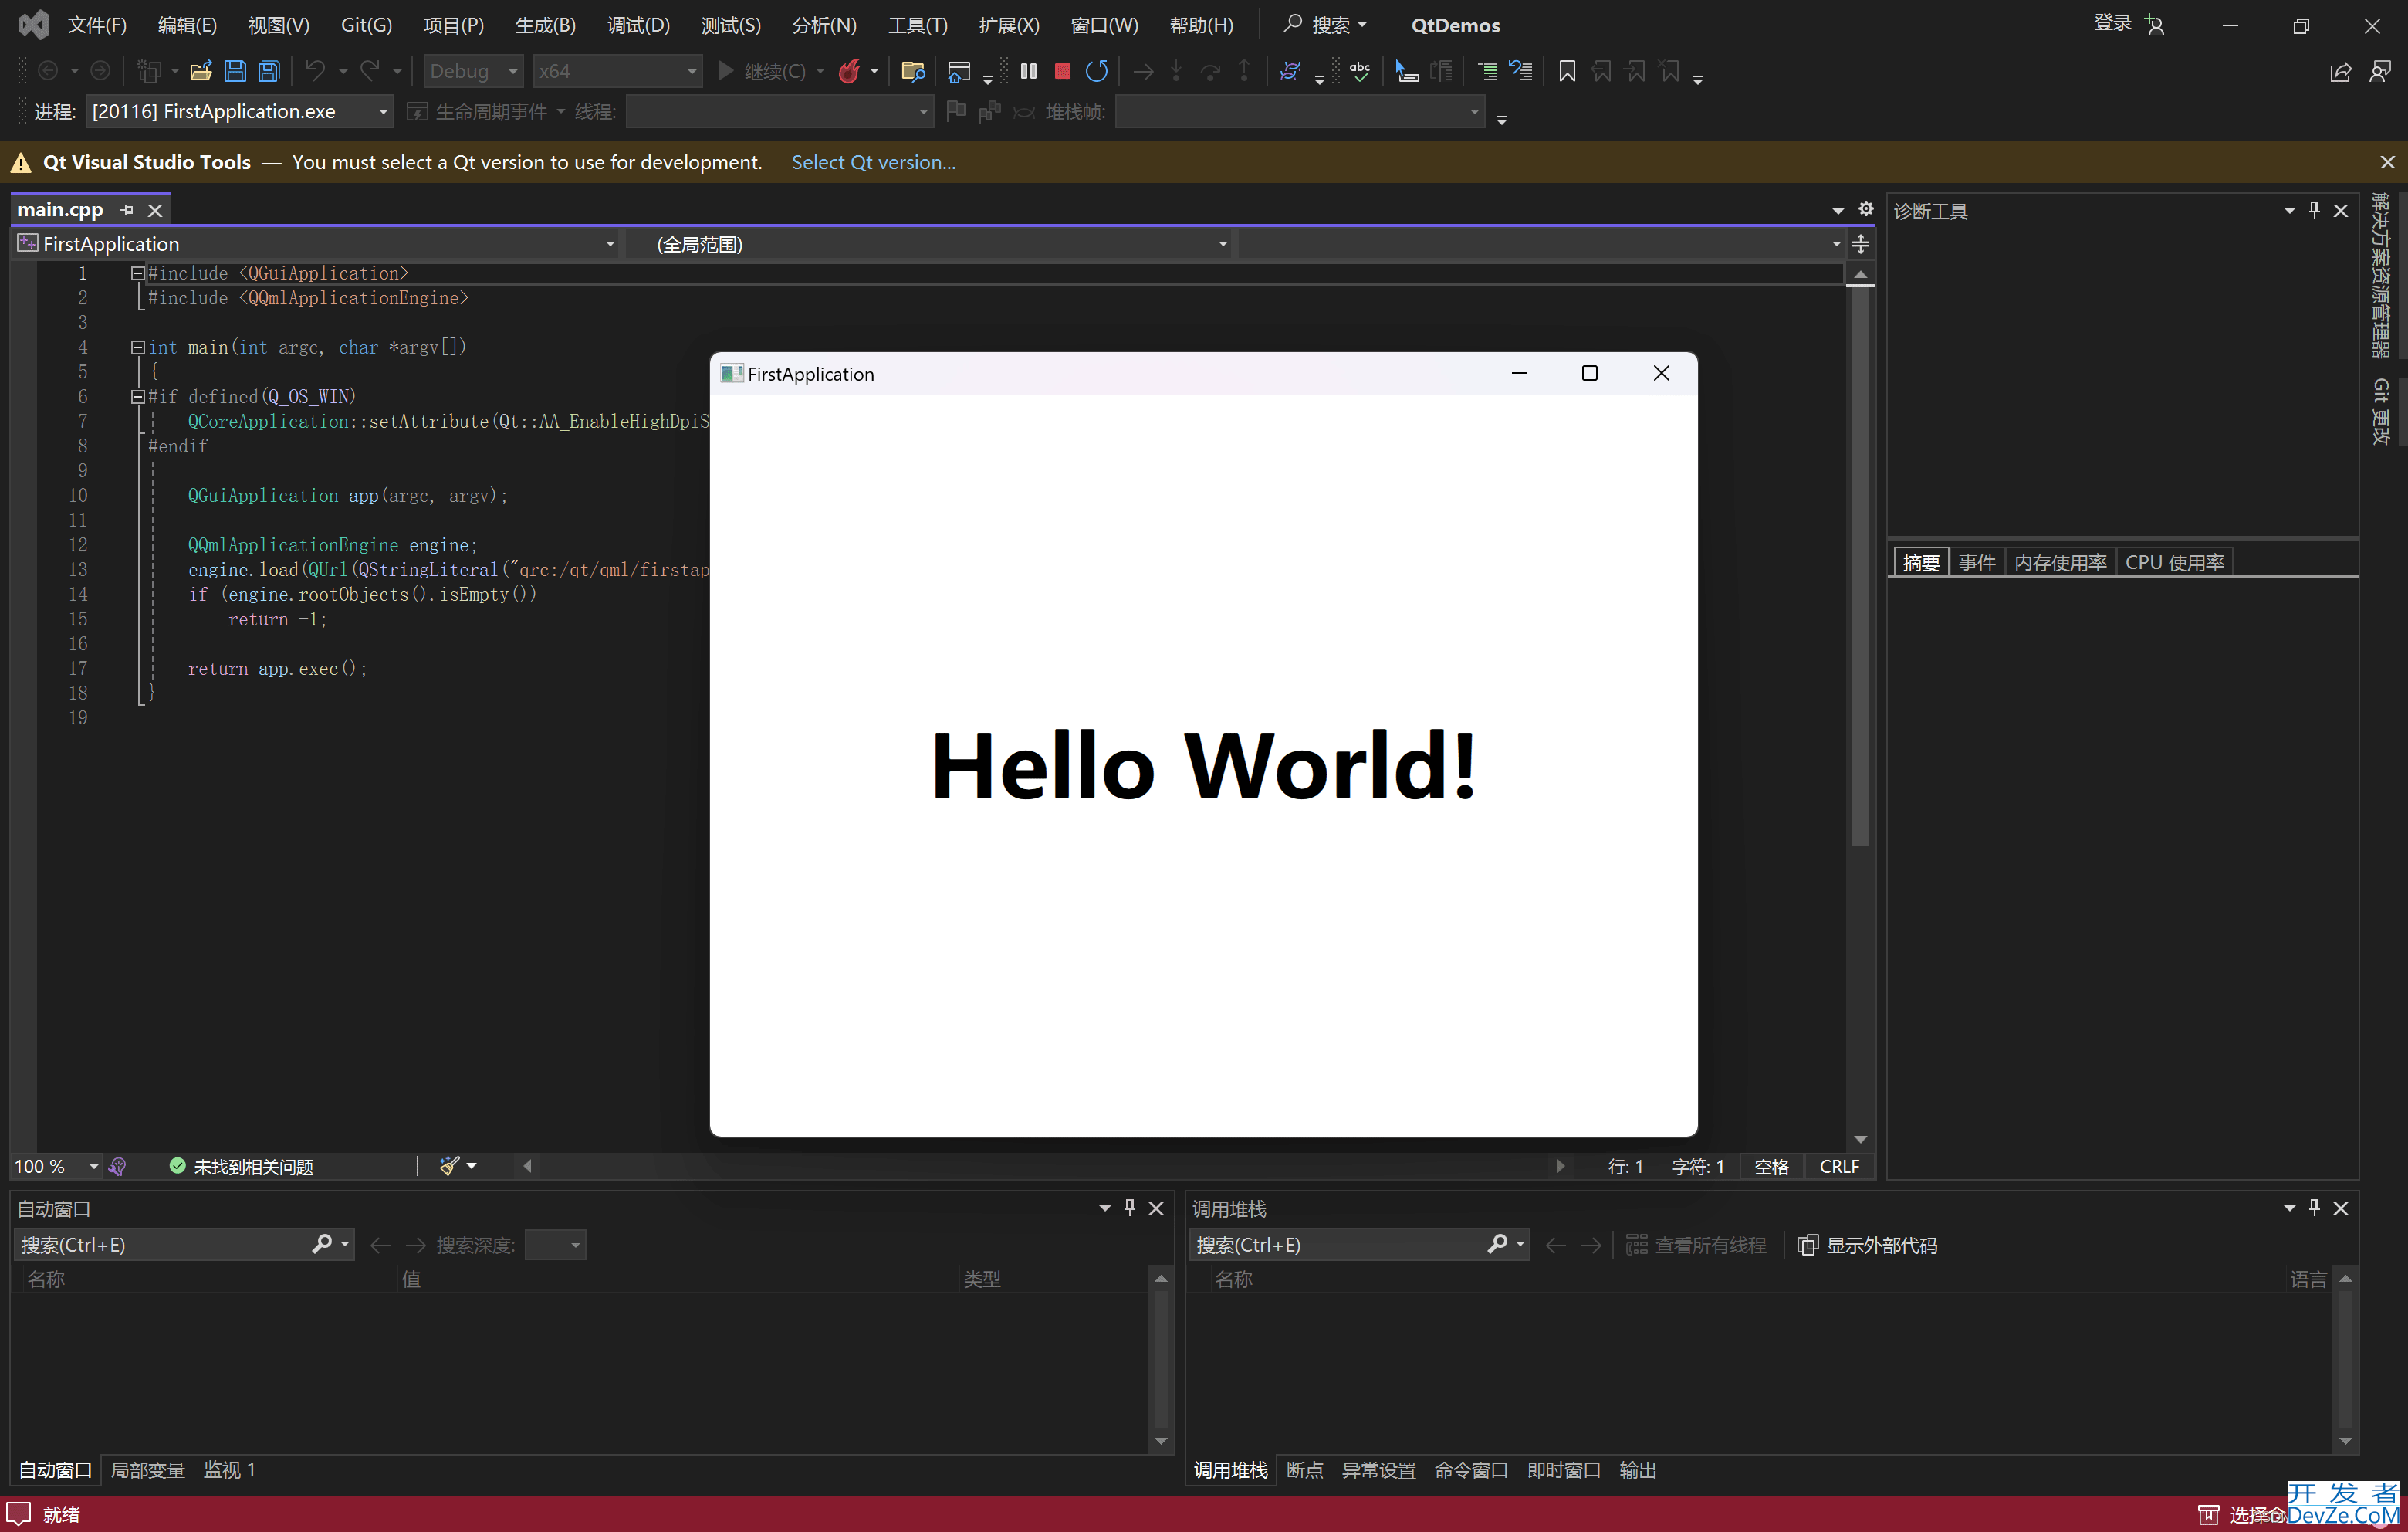
Task: Open the process dropdown showing FirstApplication.exe
Action: [x=239, y=111]
